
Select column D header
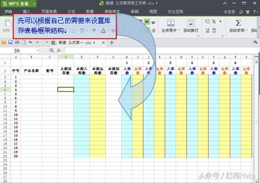click(x=66, y=57)
